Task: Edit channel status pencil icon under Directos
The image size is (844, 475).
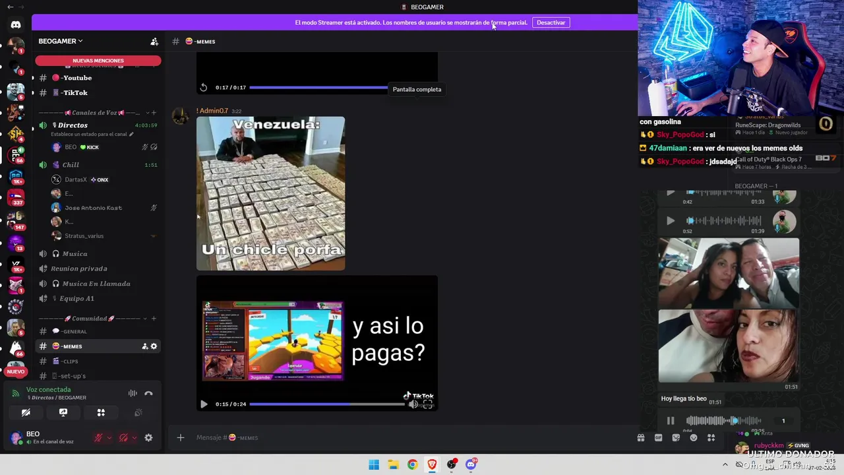Action: pyautogui.click(x=132, y=135)
